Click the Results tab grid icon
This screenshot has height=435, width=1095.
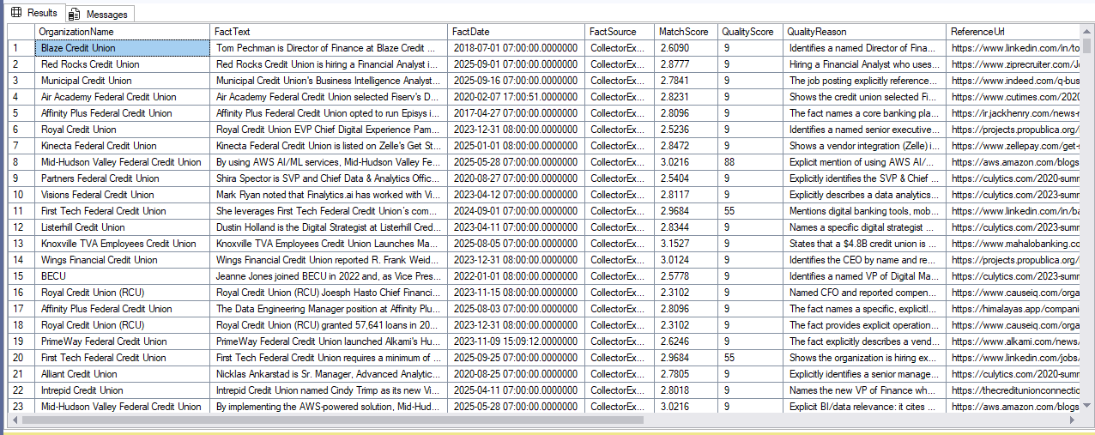(x=16, y=13)
